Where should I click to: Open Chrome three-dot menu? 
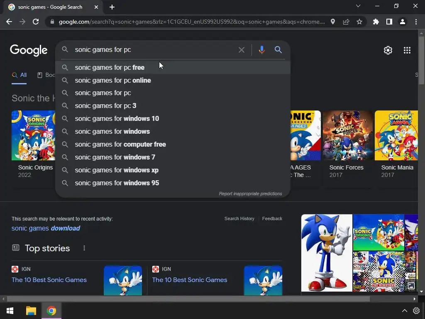click(x=416, y=22)
